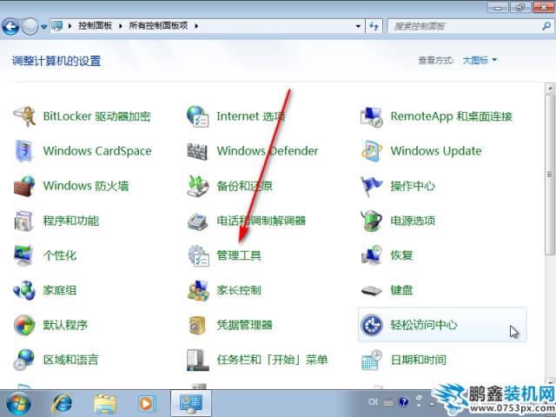Screen dimensions: 556x417
Task: Click the computer icon in address bar
Action: coord(57,26)
